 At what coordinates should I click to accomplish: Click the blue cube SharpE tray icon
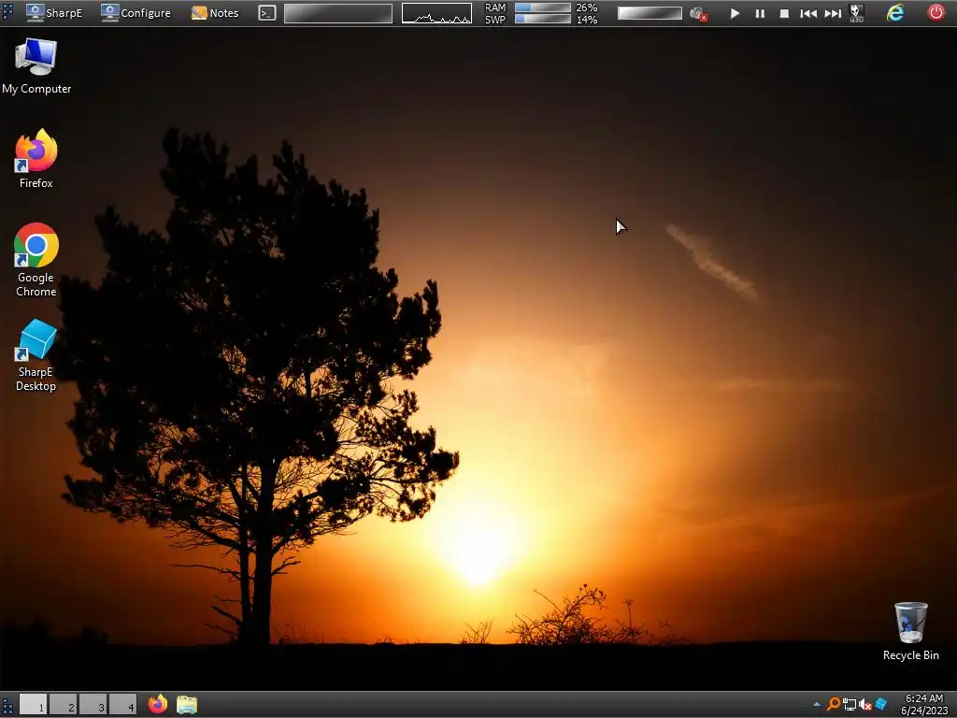pos(880,705)
